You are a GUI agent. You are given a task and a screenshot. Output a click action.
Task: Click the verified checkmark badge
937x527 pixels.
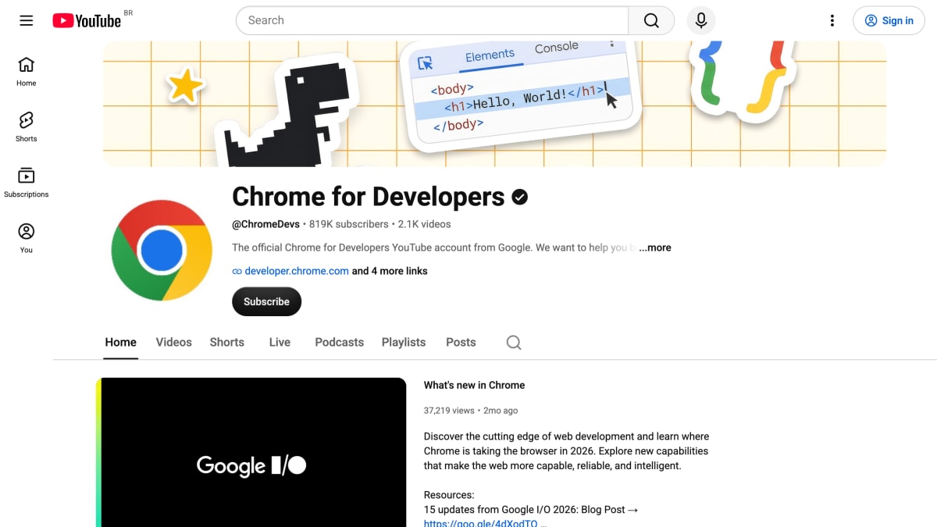[520, 197]
